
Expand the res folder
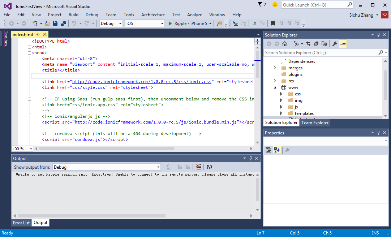coord(275,81)
